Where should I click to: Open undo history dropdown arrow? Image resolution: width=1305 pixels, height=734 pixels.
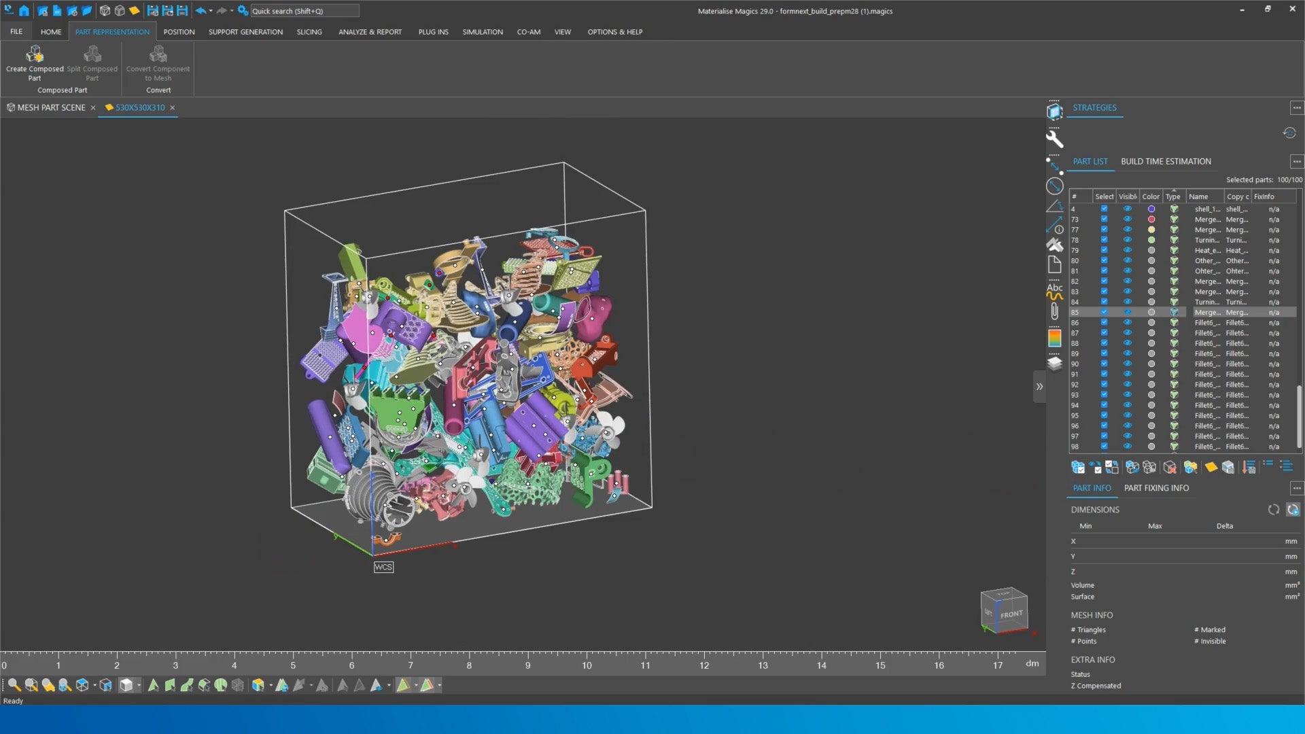[x=211, y=11]
